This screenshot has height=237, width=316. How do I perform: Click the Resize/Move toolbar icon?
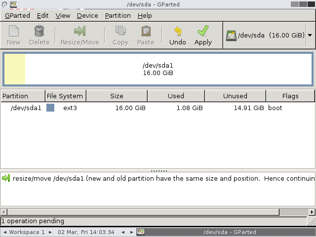80,31
